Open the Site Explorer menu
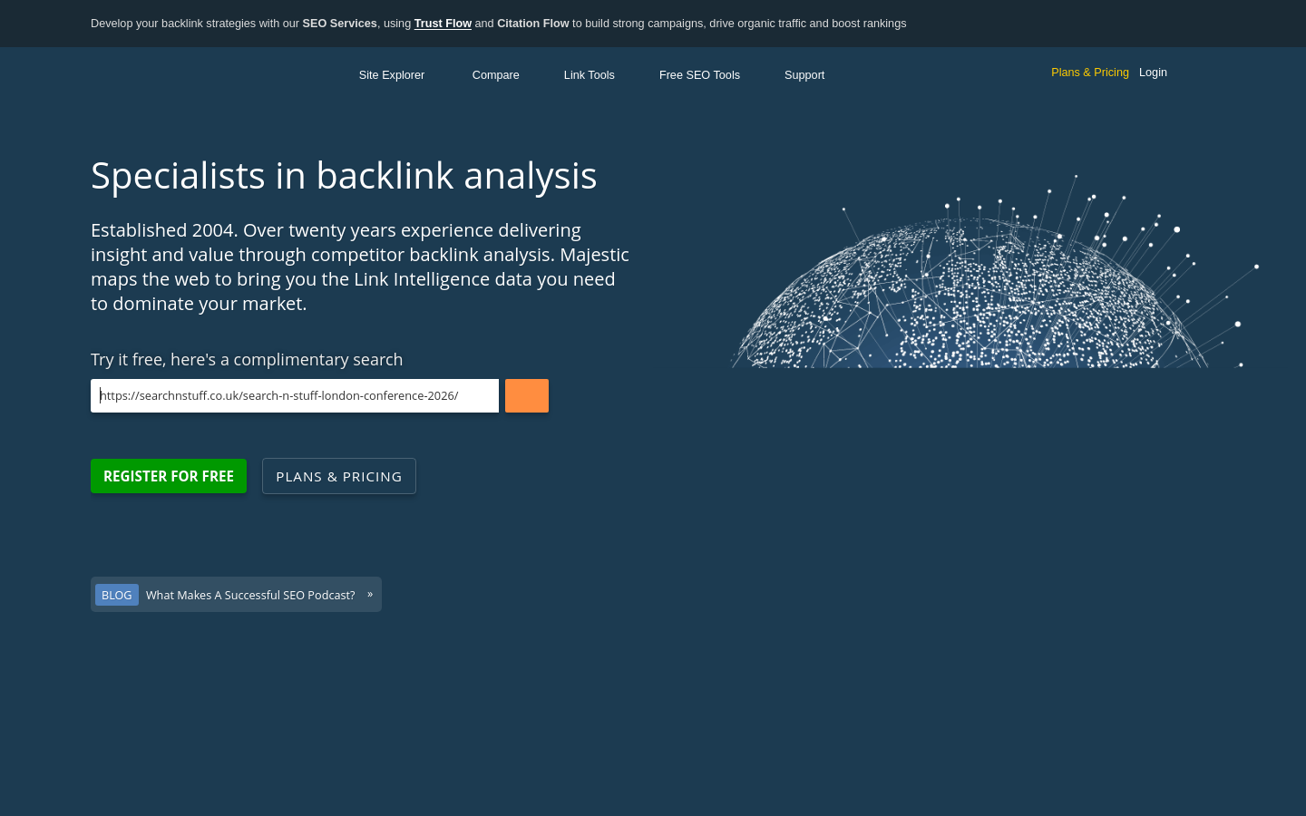 tap(392, 75)
